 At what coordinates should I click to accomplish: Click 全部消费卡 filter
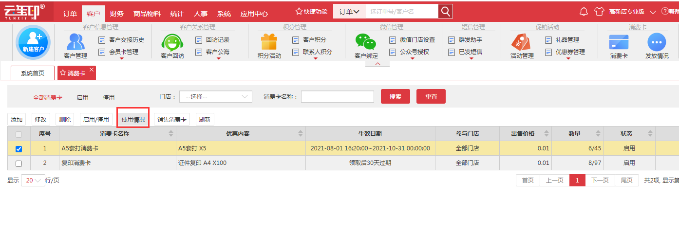click(x=48, y=97)
